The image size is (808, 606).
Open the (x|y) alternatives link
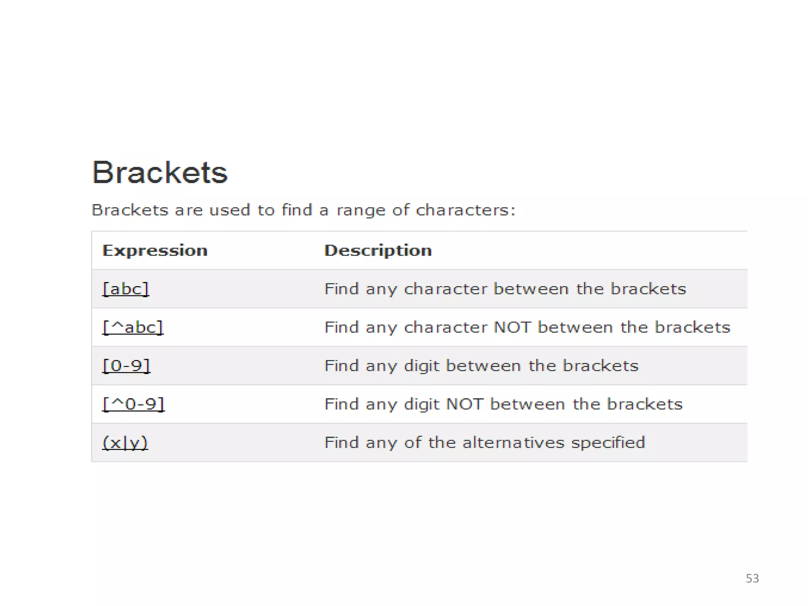pyautogui.click(x=125, y=443)
